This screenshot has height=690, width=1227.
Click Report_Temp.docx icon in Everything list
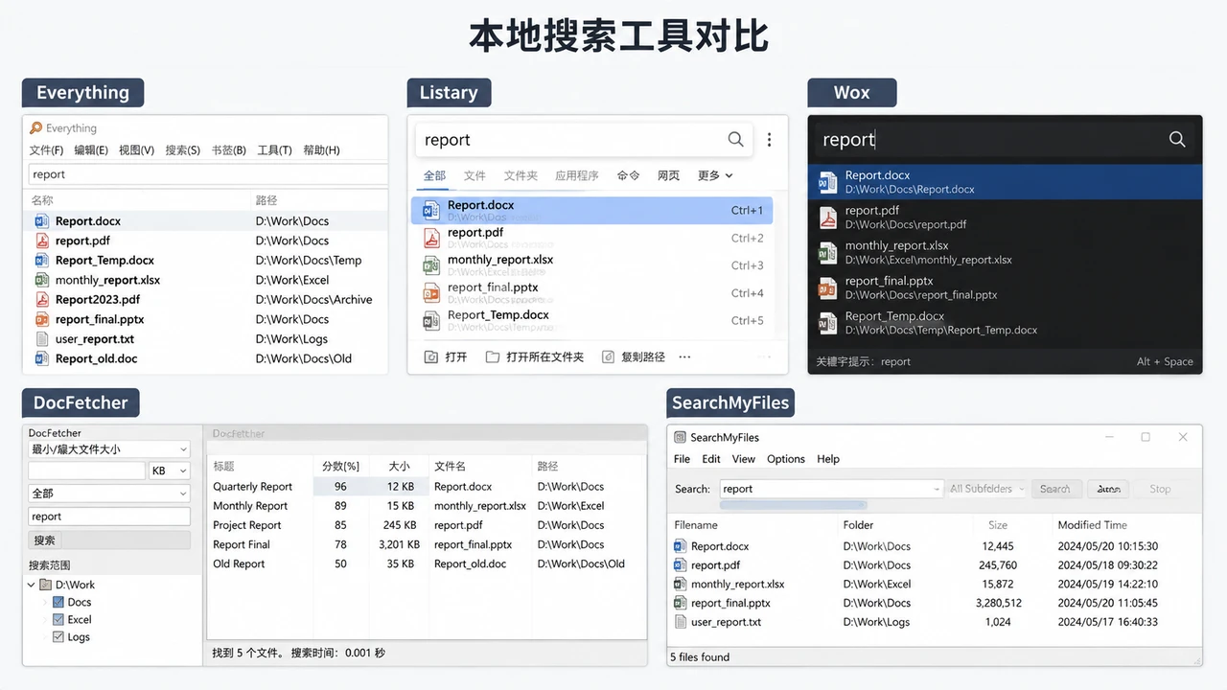tap(41, 261)
